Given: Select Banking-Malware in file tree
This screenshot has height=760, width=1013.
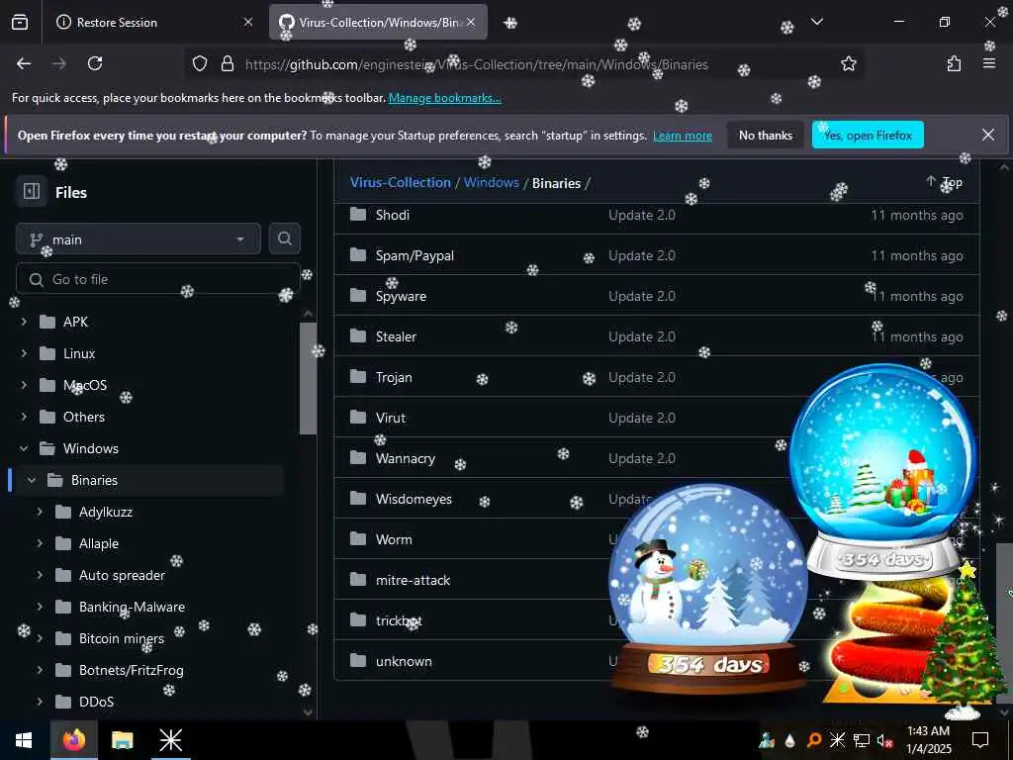Looking at the screenshot, I should click(132, 607).
